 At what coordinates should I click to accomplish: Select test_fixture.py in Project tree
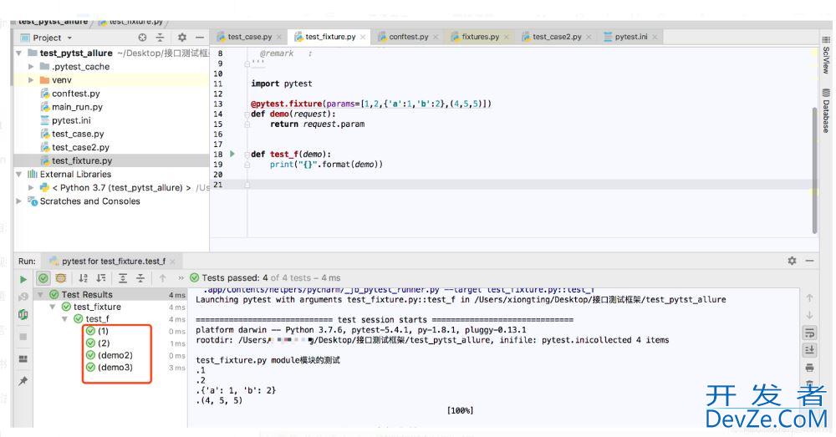[82, 160]
